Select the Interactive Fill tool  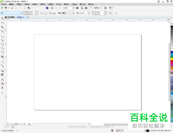[2, 83]
